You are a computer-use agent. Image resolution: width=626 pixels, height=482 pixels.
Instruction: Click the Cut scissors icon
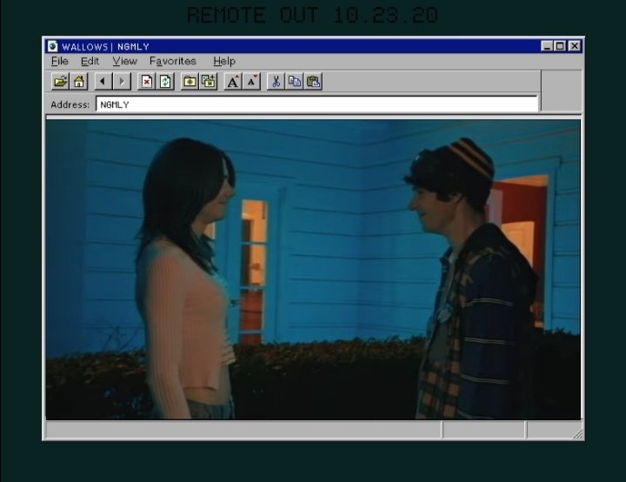click(x=276, y=82)
